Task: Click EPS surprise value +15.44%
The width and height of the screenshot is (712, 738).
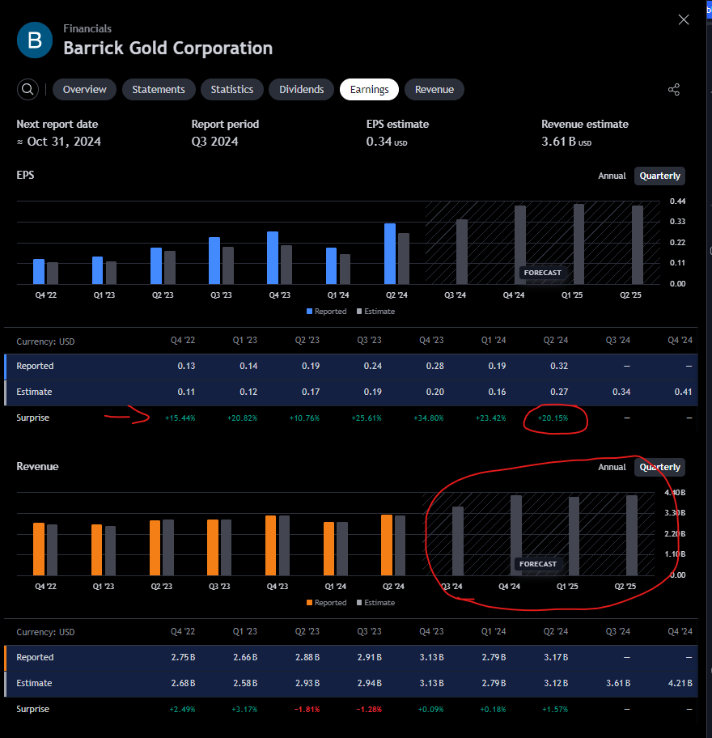Action: tap(180, 418)
